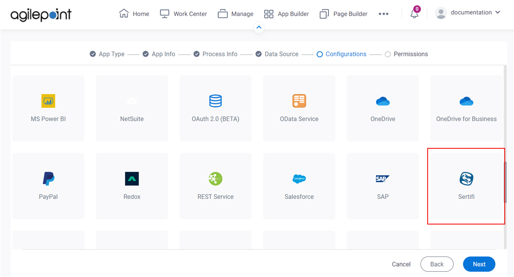The height and width of the screenshot is (277, 514).
Task: Go to the App Type step
Action: (x=107, y=54)
